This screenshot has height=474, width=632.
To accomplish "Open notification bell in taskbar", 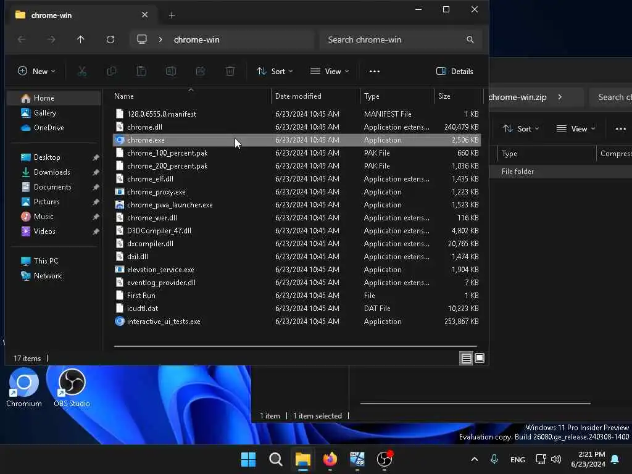I will pyautogui.click(x=615, y=459).
